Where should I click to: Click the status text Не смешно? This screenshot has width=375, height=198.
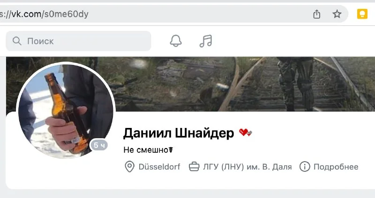point(146,150)
